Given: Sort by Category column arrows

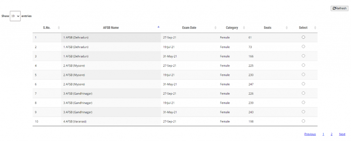Looking at the screenshot, I should 244,28.
